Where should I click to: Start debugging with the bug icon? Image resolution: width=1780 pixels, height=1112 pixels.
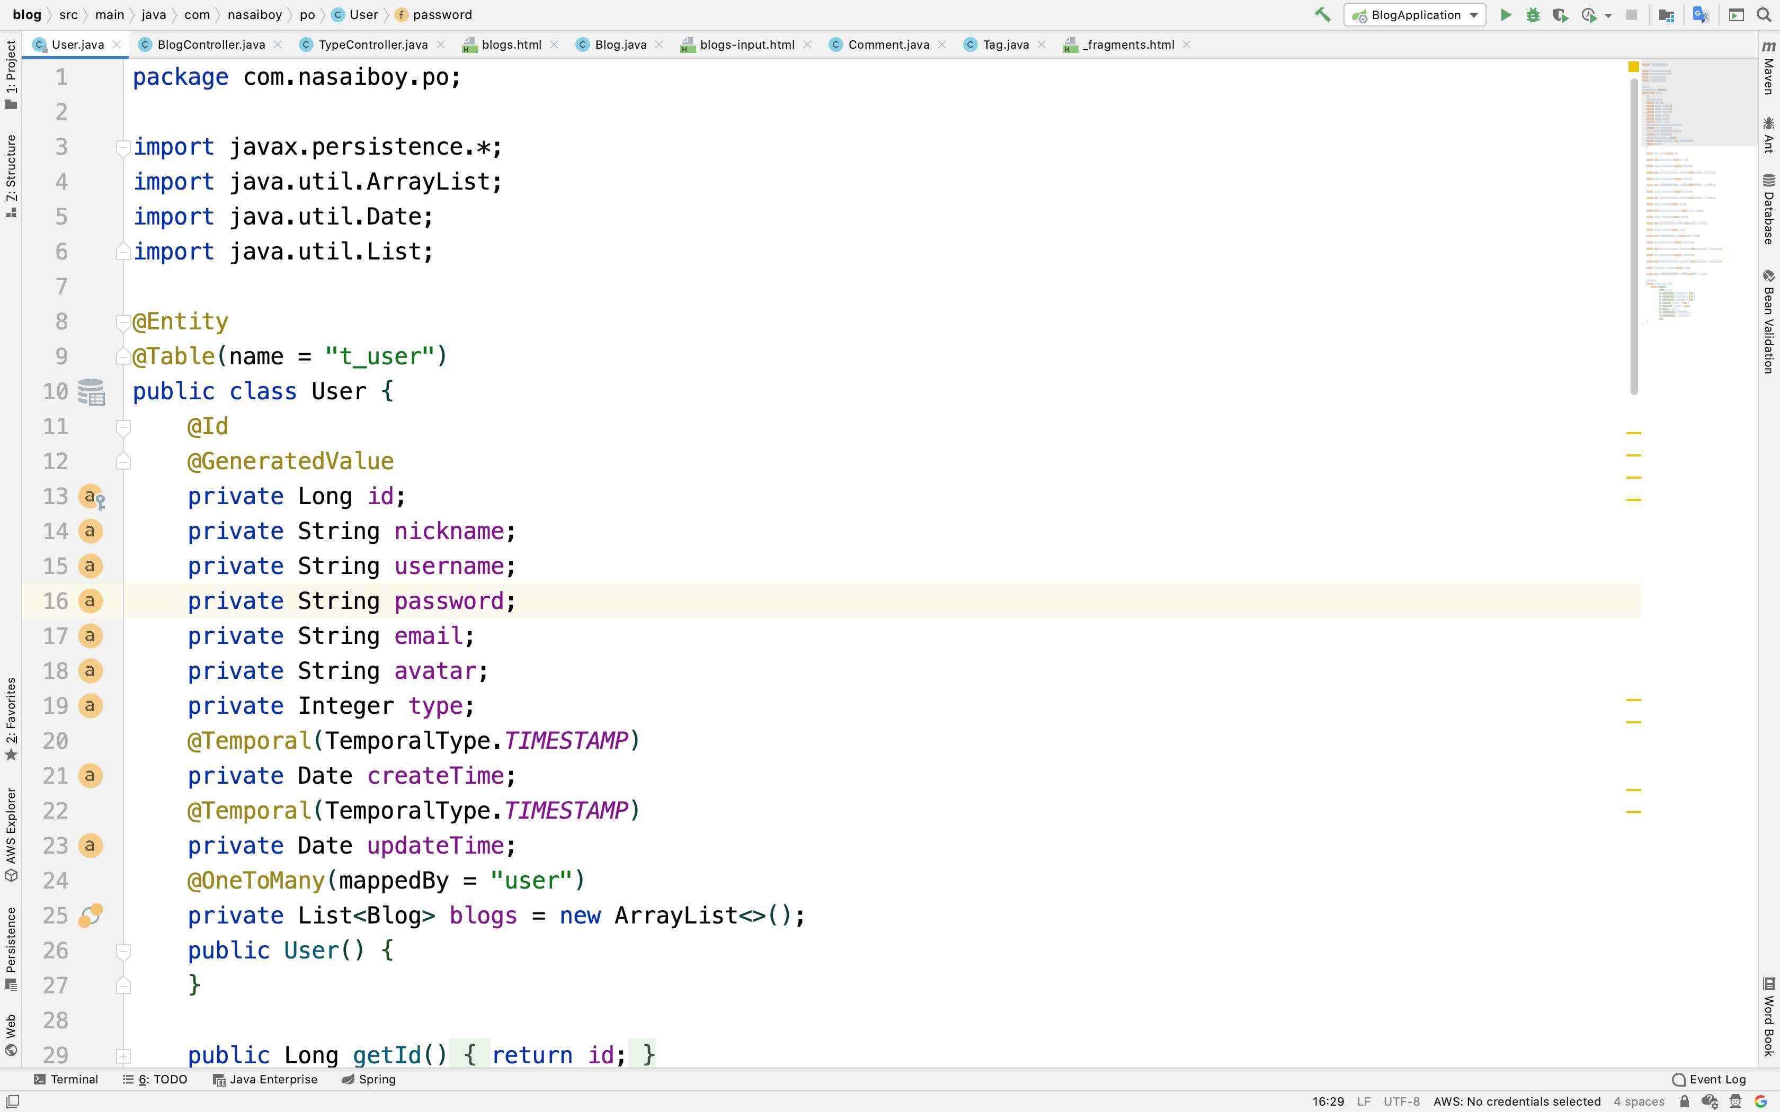tap(1533, 15)
